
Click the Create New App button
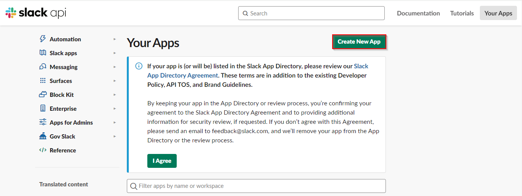point(359,42)
